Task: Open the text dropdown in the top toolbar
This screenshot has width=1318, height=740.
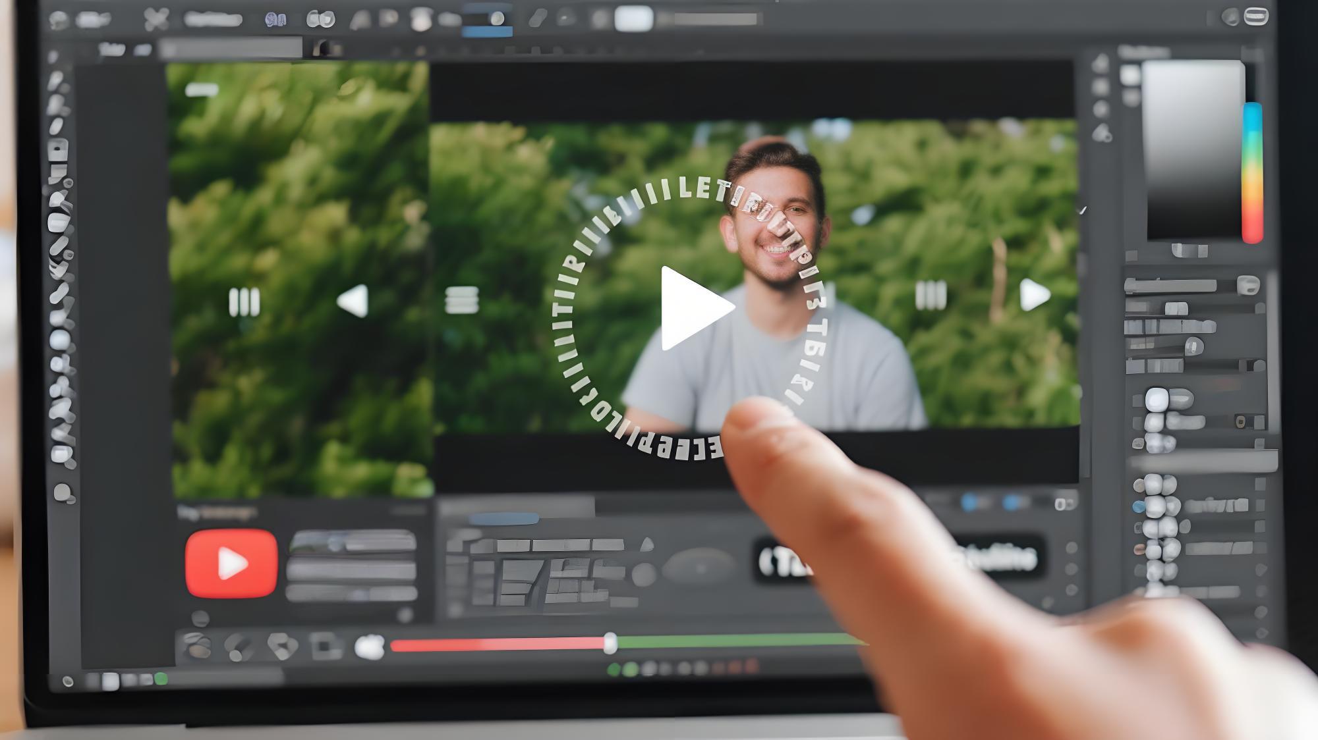Action: [x=213, y=19]
